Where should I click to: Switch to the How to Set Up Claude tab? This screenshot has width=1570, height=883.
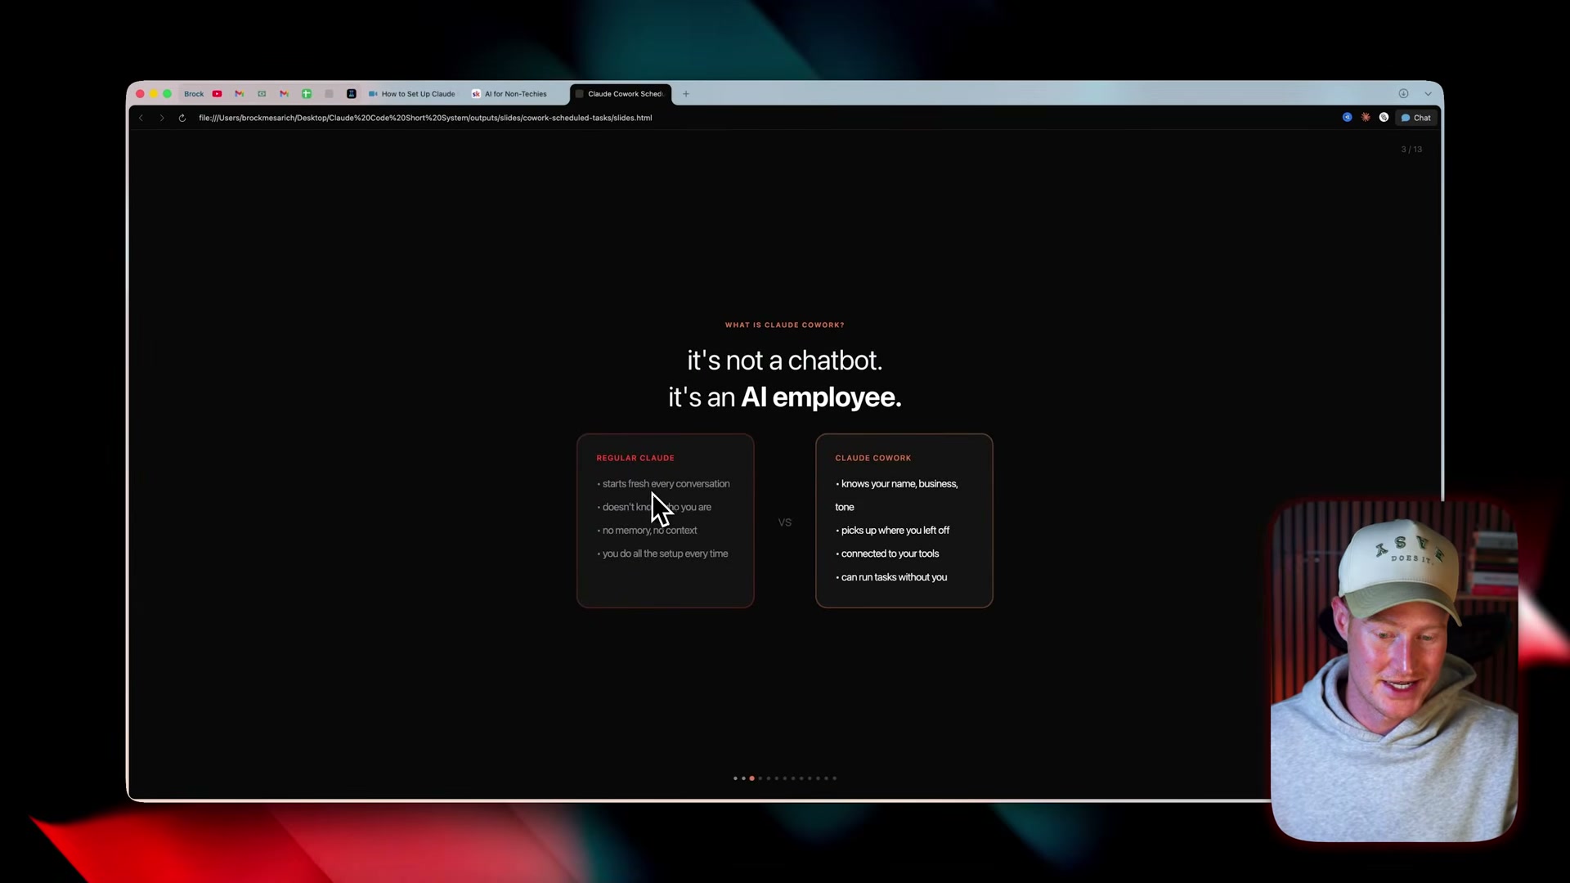[x=412, y=94]
